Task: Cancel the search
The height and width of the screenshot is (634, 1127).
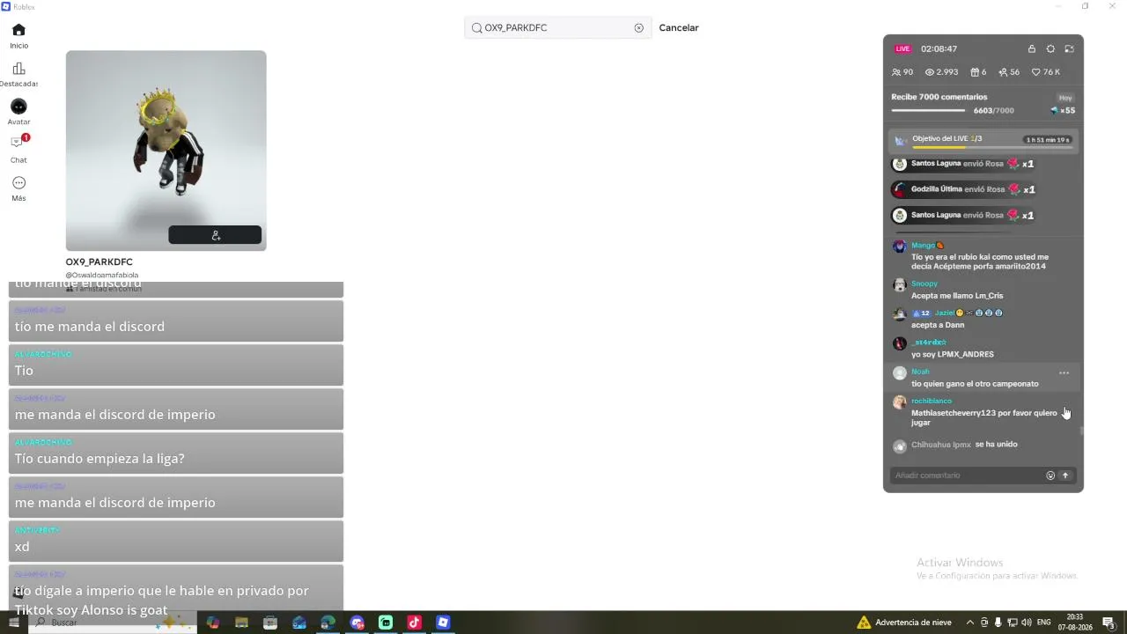Action: click(679, 28)
